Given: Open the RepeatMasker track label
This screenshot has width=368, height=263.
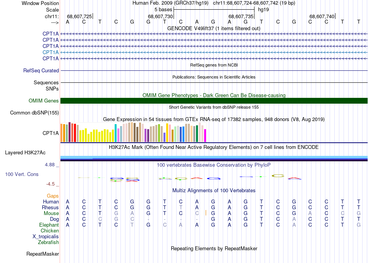Looking at the screenshot, I should tap(43, 254).
